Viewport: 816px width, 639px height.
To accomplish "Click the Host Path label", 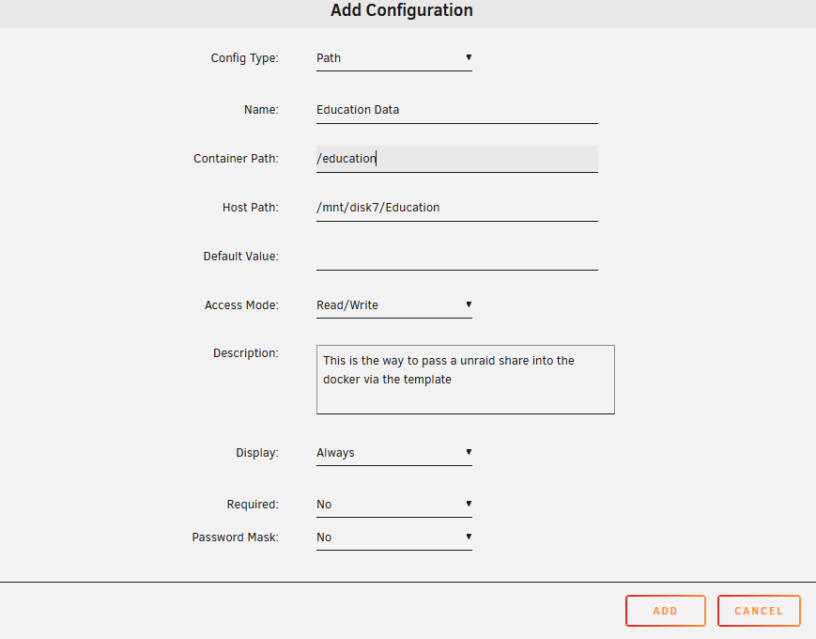I will (251, 208).
